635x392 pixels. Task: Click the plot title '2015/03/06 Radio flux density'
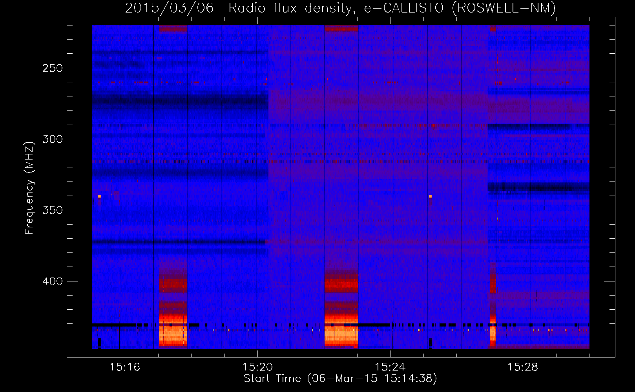340,8
